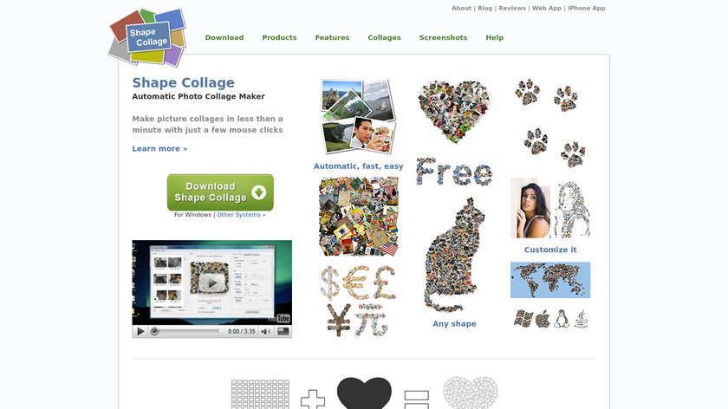
Task: Open the iPhone App link
Action: [587, 8]
